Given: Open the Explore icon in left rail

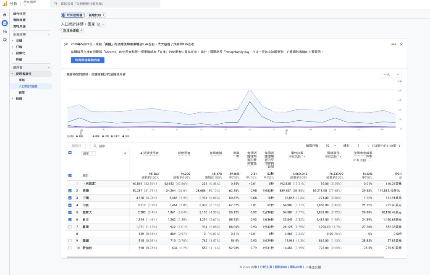Looking at the screenshot, I should click(x=5, y=31).
